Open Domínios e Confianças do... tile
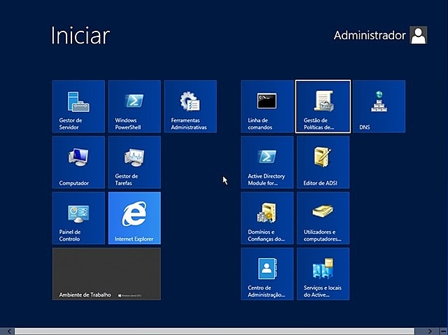This screenshot has width=448, height=335. (267, 218)
